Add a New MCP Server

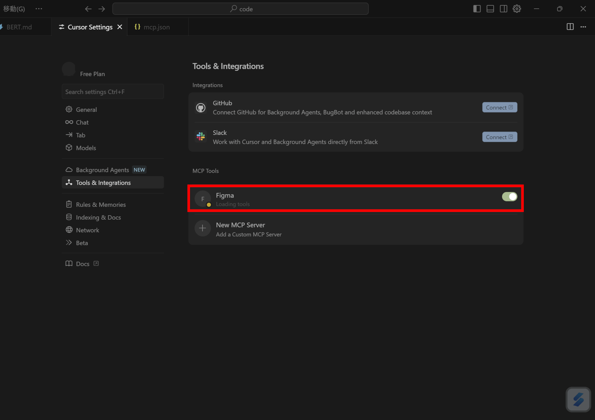click(x=356, y=229)
